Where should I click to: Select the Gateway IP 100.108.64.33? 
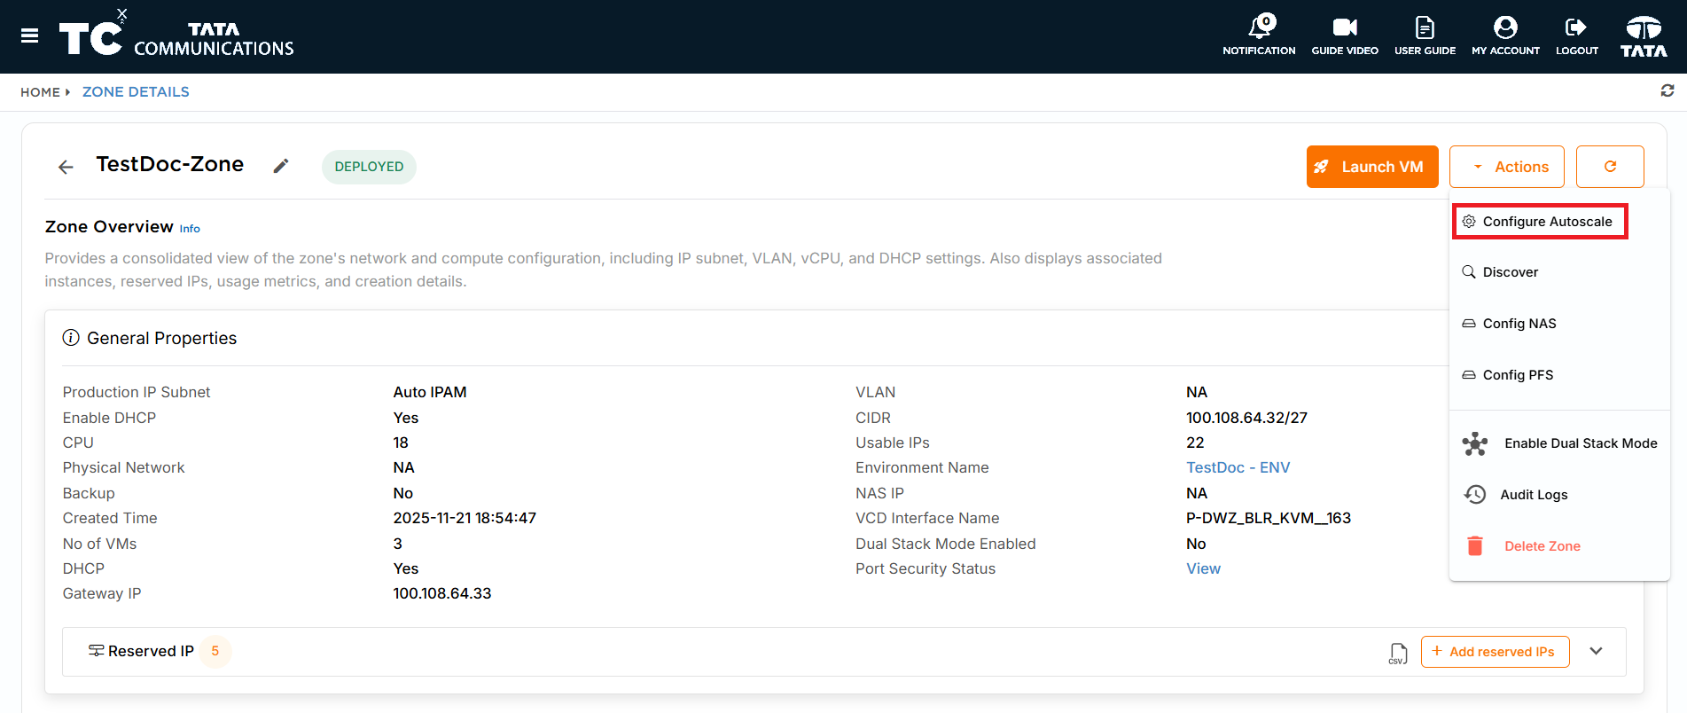441,593
